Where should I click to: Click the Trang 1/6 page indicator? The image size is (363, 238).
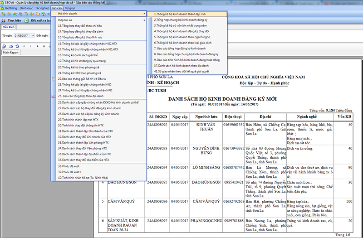[343, 235]
